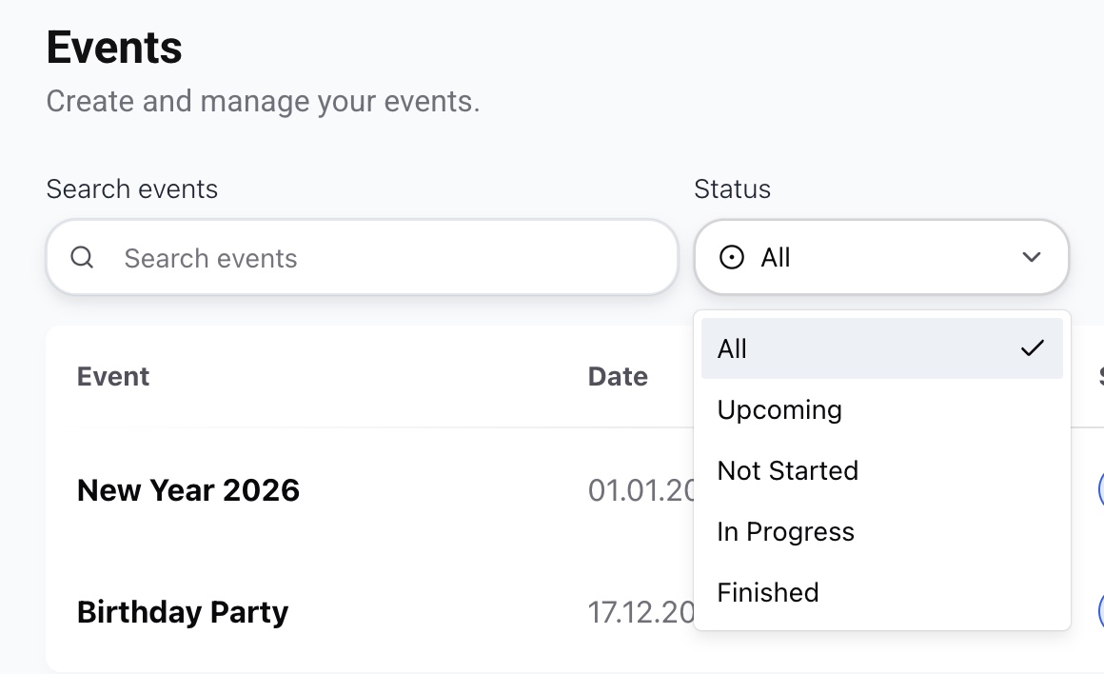Open the Birthday Party event

[x=183, y=612]
